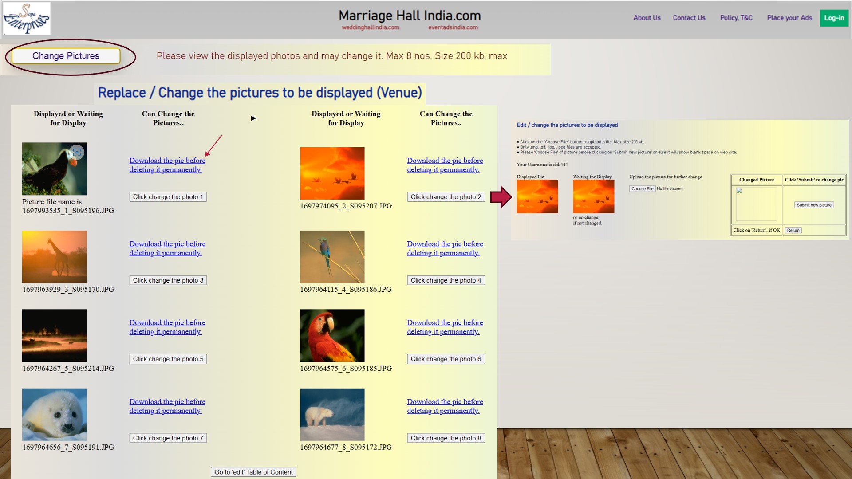Viewport: 852px width, 479px height.
Task: Click filename 1697964677_8_S095172.JPG
Action: pos(346,448)
